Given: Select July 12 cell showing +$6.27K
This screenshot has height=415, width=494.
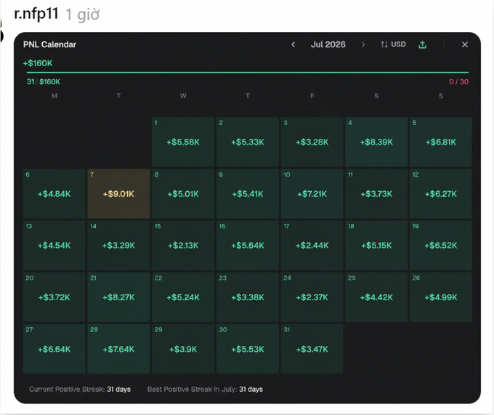Looking at the screenshot, I should tap(441, 193).
